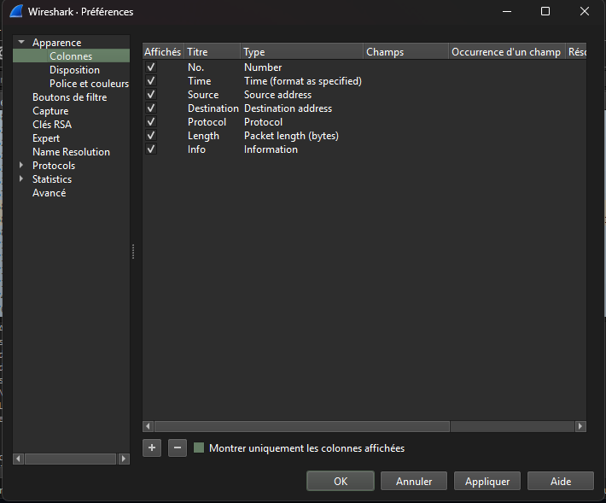Toggle 'Montrer uniquement les colonnes affichées'
The image size is (606, 503).
click(200, 448)
